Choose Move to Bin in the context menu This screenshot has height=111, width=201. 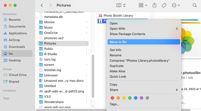[118, 42]
